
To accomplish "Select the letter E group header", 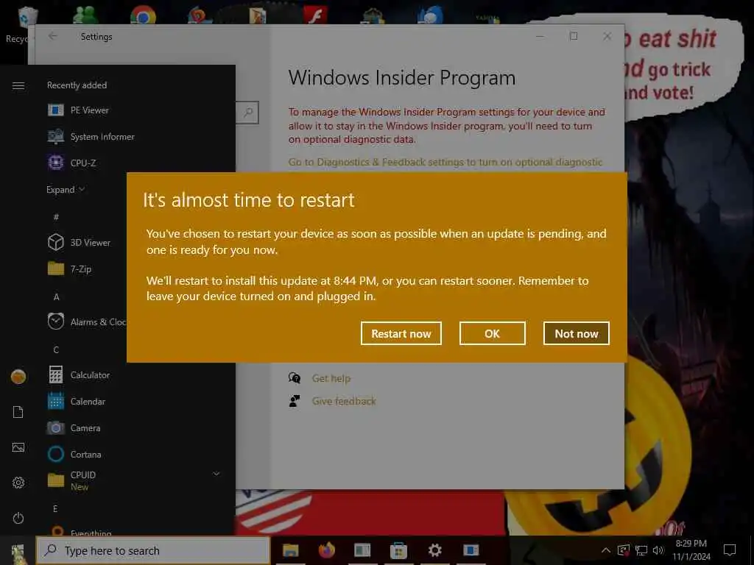I will click(x=55, y=509).
